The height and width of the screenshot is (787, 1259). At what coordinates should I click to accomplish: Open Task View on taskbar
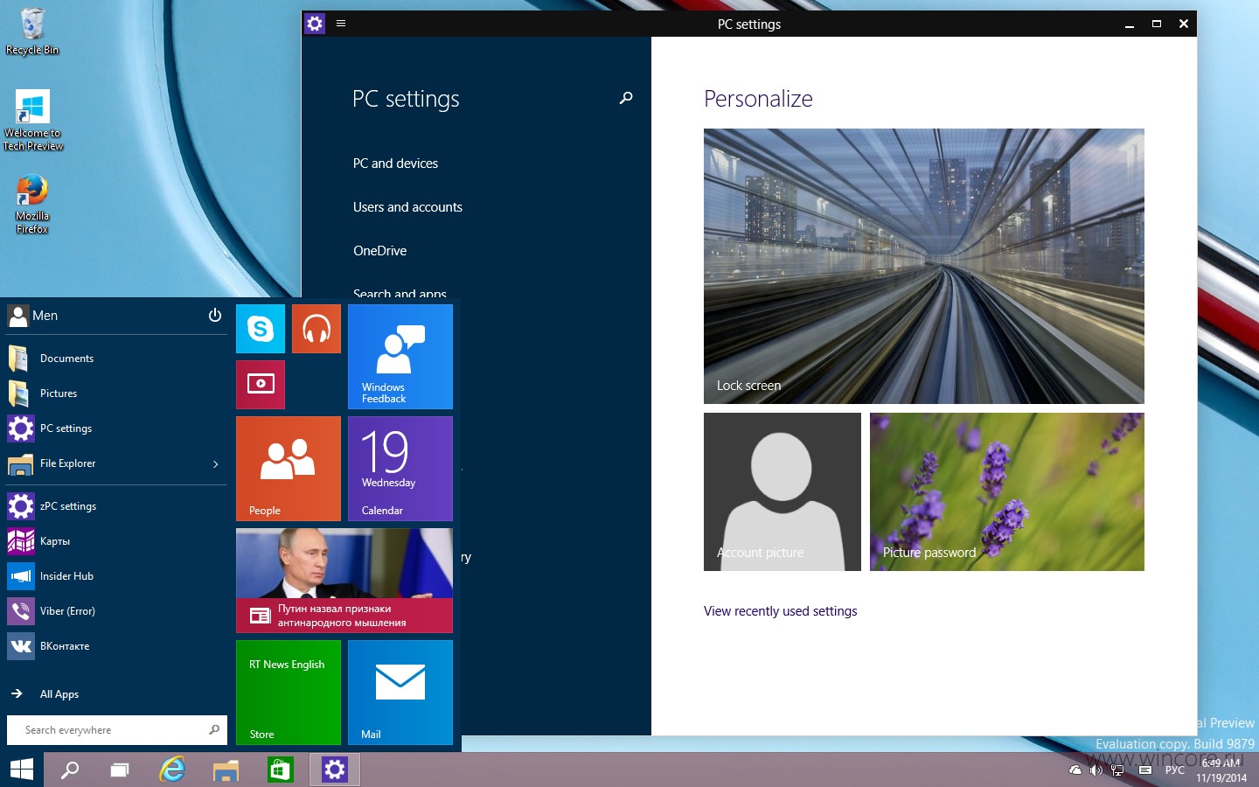(x=120, y=770)
